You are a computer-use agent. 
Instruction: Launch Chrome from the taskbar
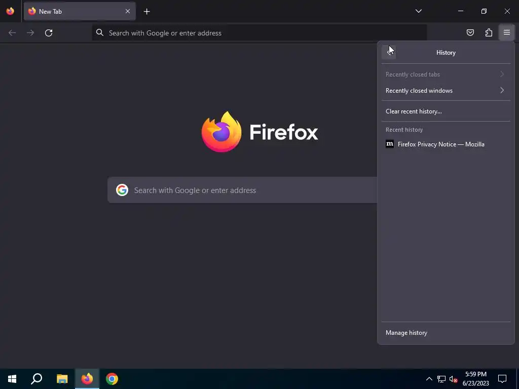(112, 379)
